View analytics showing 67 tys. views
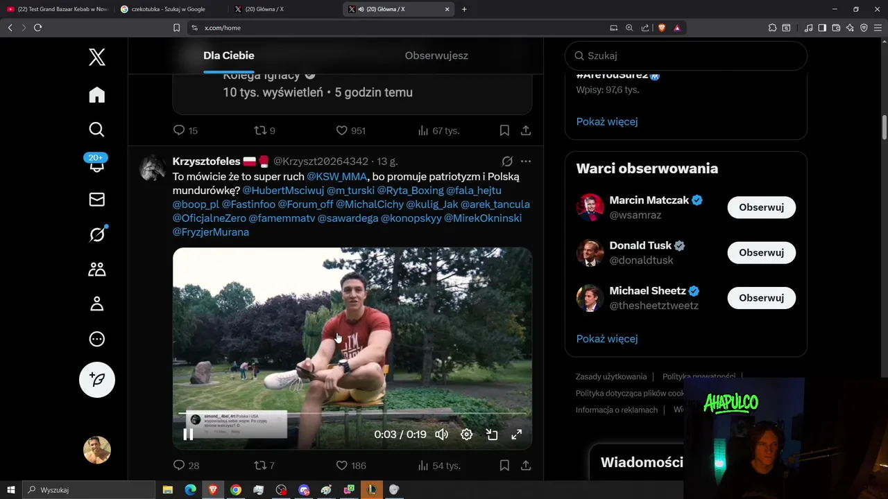This screenshot has height=499, width=888. click(x=439, y=130)
